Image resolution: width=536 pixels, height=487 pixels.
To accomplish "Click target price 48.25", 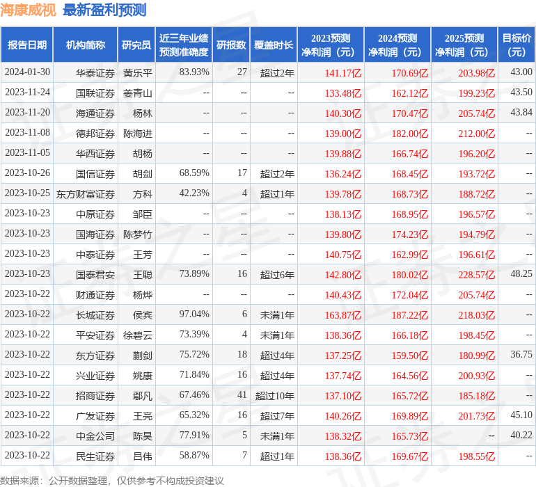I will [521, 273].
